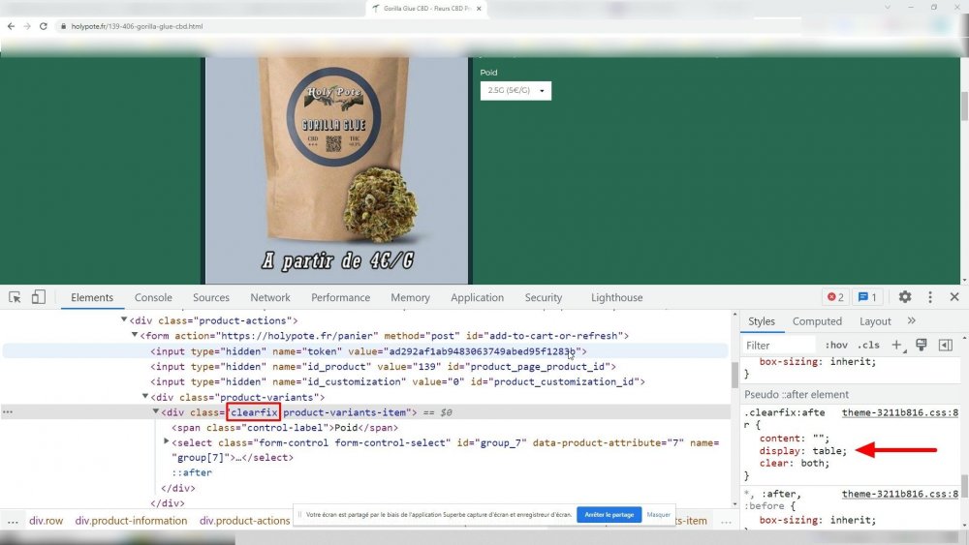The height and width of the screenshot is (545, 969).
Task: Collapse the div product-variants node
Action: (x=145, y=396)
